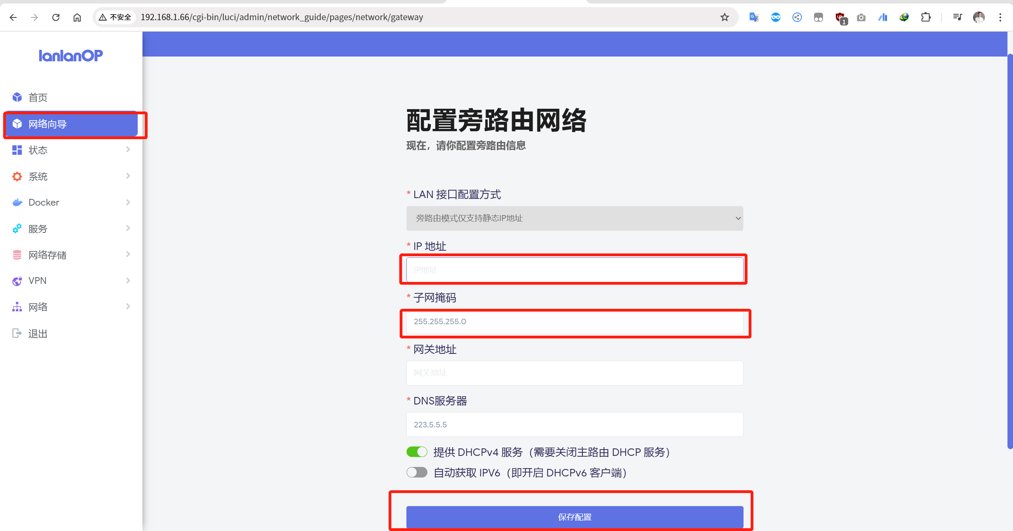Open the browser extensions puzzle icon
Image resolution: width=1013 pixels, height=531 pixels.
coord(926,17)
